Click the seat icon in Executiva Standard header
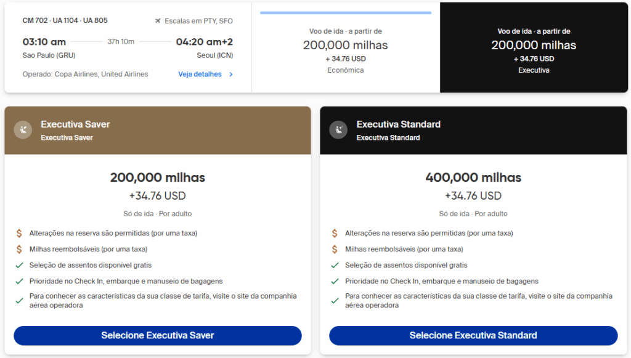This screenshot has height=358, width=631. pos(338,130)
